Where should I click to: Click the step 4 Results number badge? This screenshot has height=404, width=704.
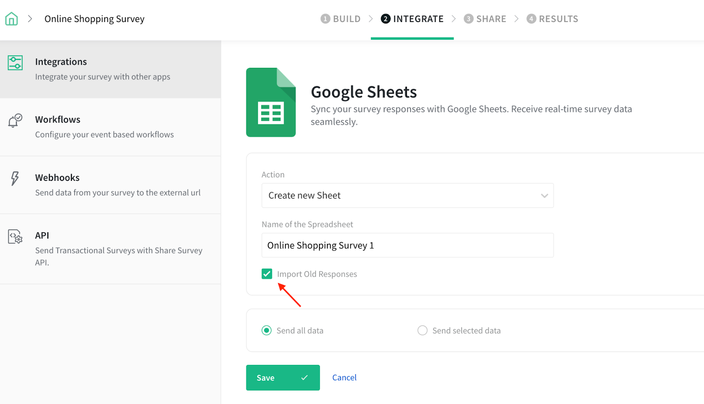click(532, 19)
